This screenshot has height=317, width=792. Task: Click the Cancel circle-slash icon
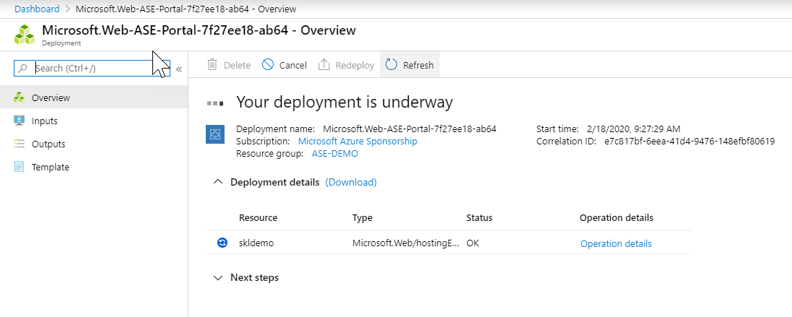point(268,65)
